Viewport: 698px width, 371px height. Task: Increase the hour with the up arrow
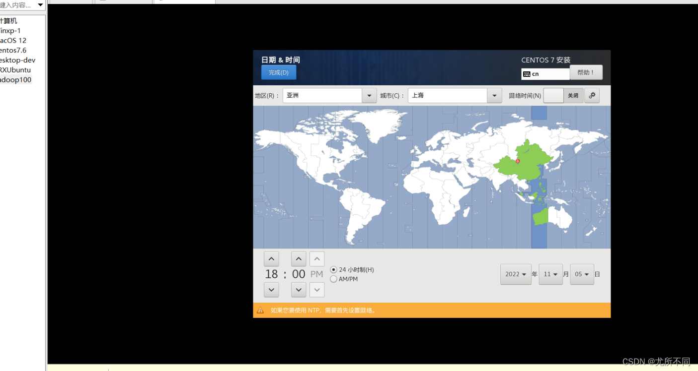pos(271,259)
